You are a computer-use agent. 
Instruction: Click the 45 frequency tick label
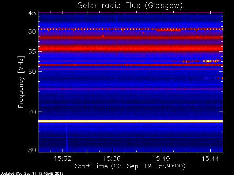(32, 13)
